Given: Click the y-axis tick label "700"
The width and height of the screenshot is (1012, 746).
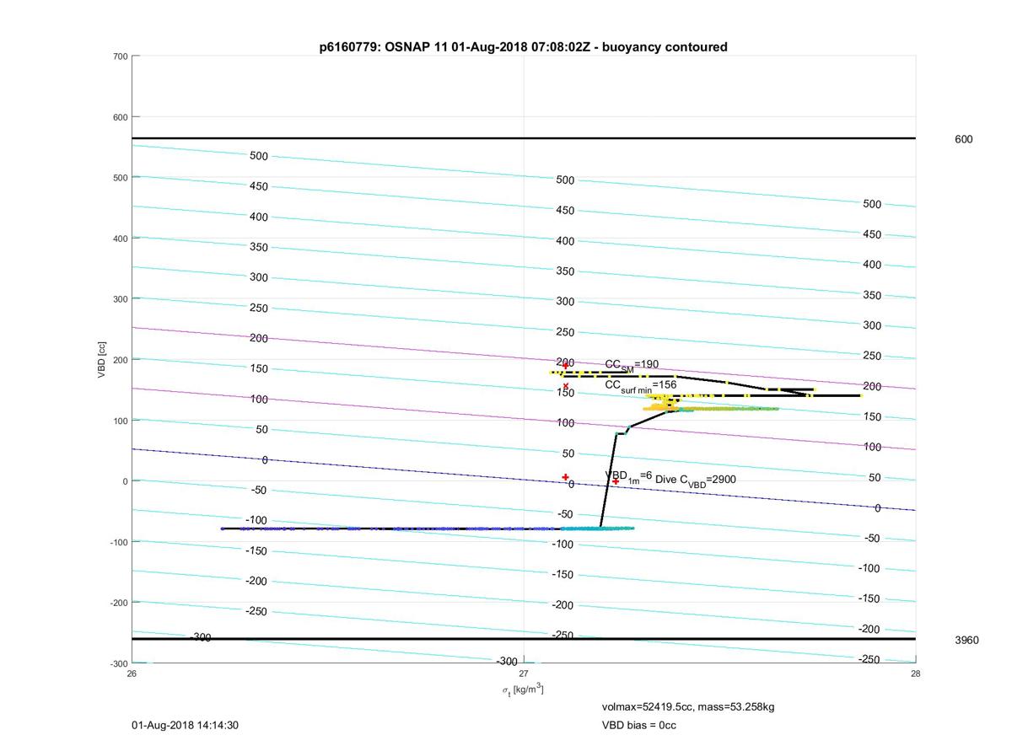Looking at the screenshot, I should [x=120, y=56].
